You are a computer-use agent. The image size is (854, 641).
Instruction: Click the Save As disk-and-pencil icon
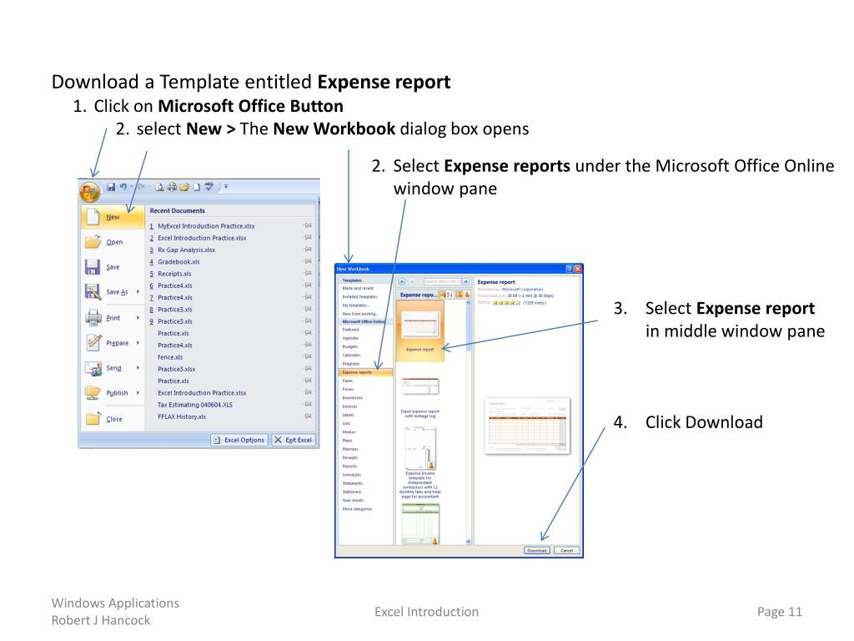93,292
